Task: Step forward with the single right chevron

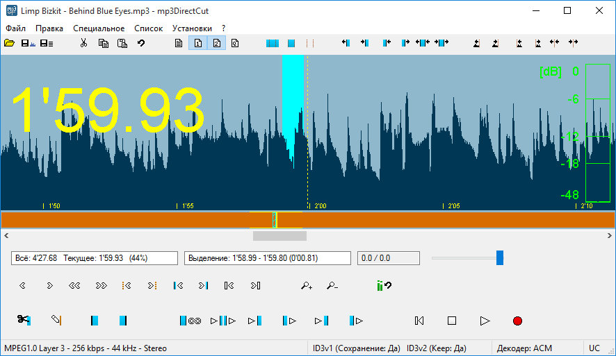Action: (x=49, y=286)
